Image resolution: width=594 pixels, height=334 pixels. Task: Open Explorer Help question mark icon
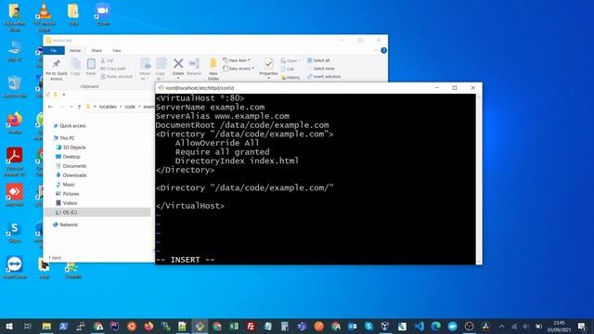383,50
